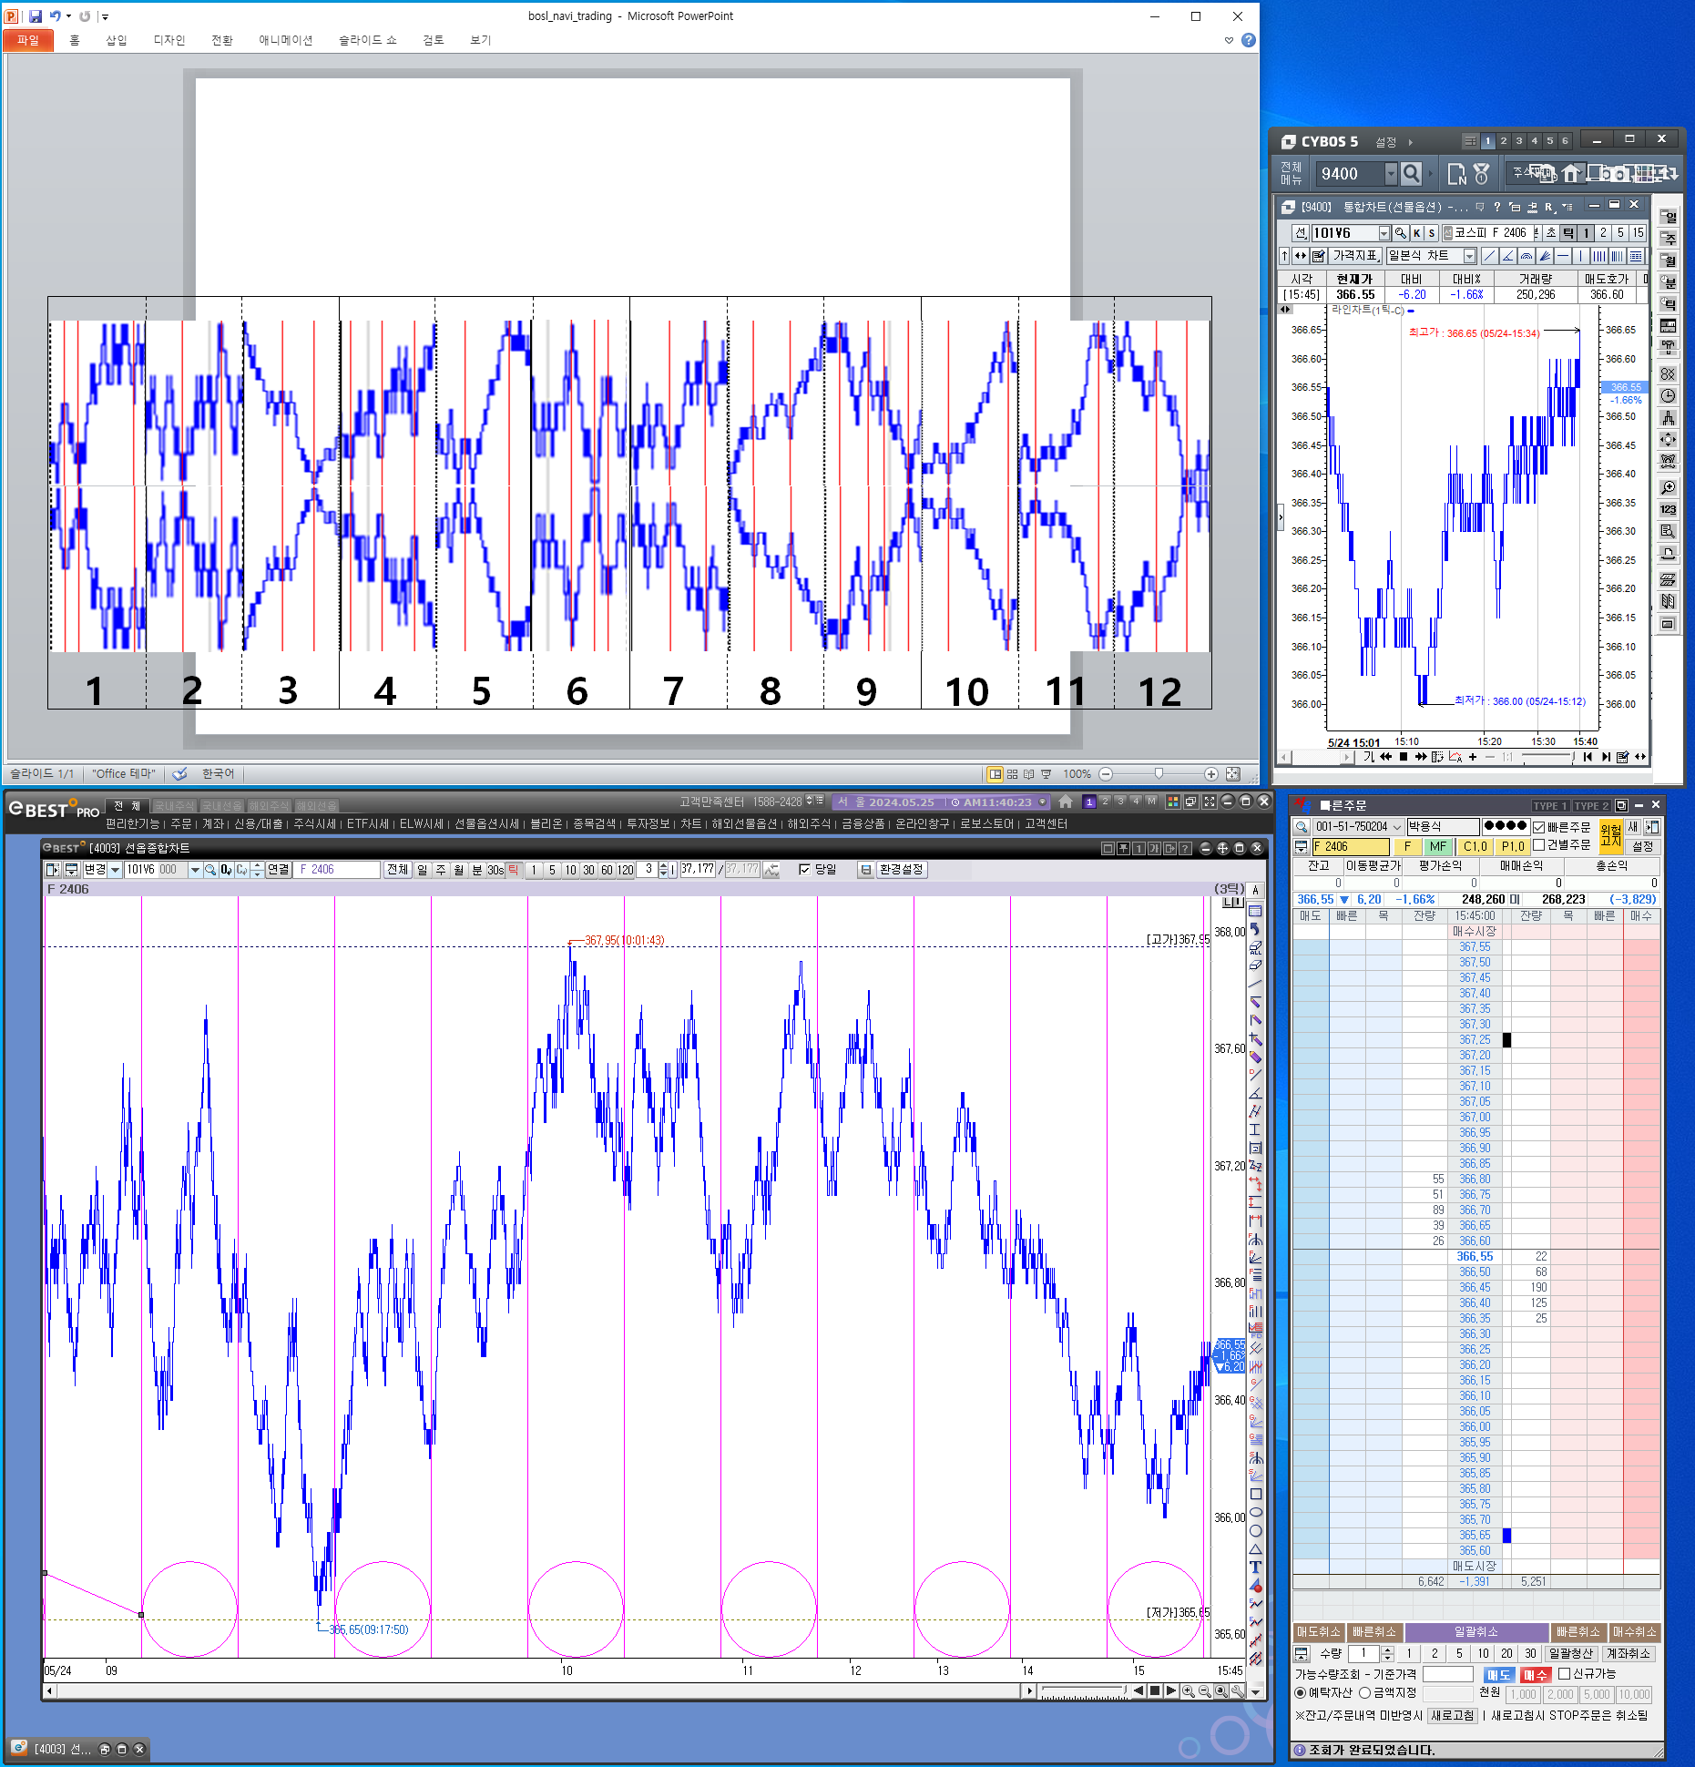Image resolution: width=1695 pixels, height=1767 pixels.
Task: Select the horizontal line tool in CYBOS chart
Action: [x=1562, y=256]
